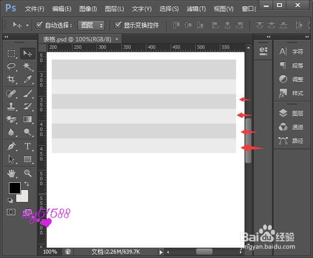Open the 图层 auto-select dropdown

pyautogui.click(x=91, y=25)
